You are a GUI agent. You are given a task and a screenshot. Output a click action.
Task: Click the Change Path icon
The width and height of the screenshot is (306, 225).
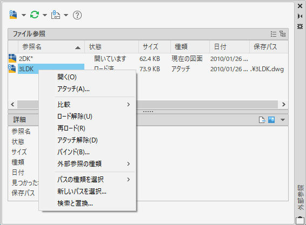click(56, 15)
